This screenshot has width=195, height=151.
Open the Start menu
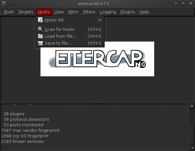[x=8, y=12]
